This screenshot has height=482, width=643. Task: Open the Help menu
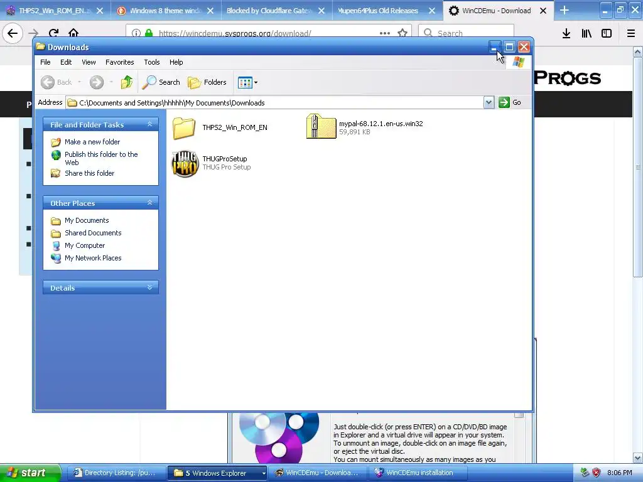(176, 62)
